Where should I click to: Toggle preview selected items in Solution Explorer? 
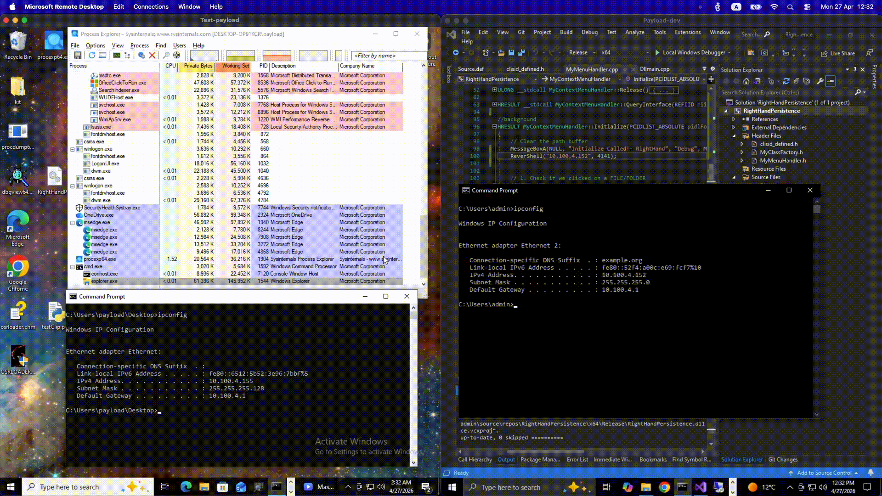(831, 81)
